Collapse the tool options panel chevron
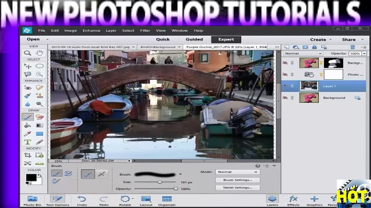The height and width of the screenshot is (208, 371). pos(274,166)
